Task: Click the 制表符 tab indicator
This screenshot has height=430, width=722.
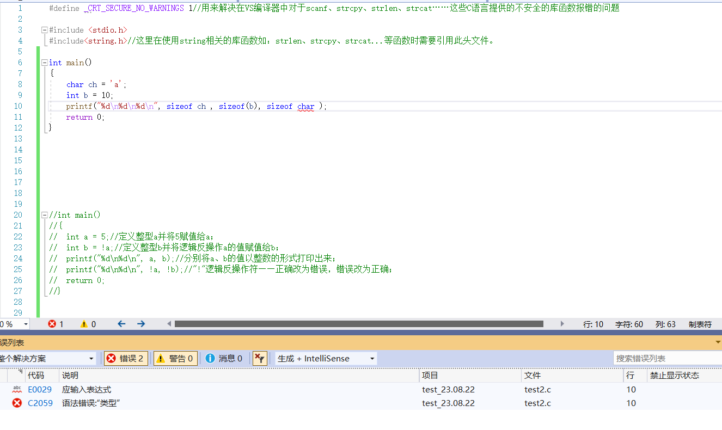Action: [700, 324]
